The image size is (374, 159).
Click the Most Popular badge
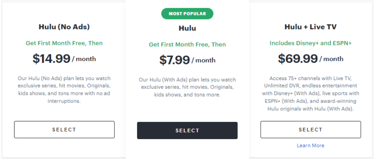(x=187, y=14)
